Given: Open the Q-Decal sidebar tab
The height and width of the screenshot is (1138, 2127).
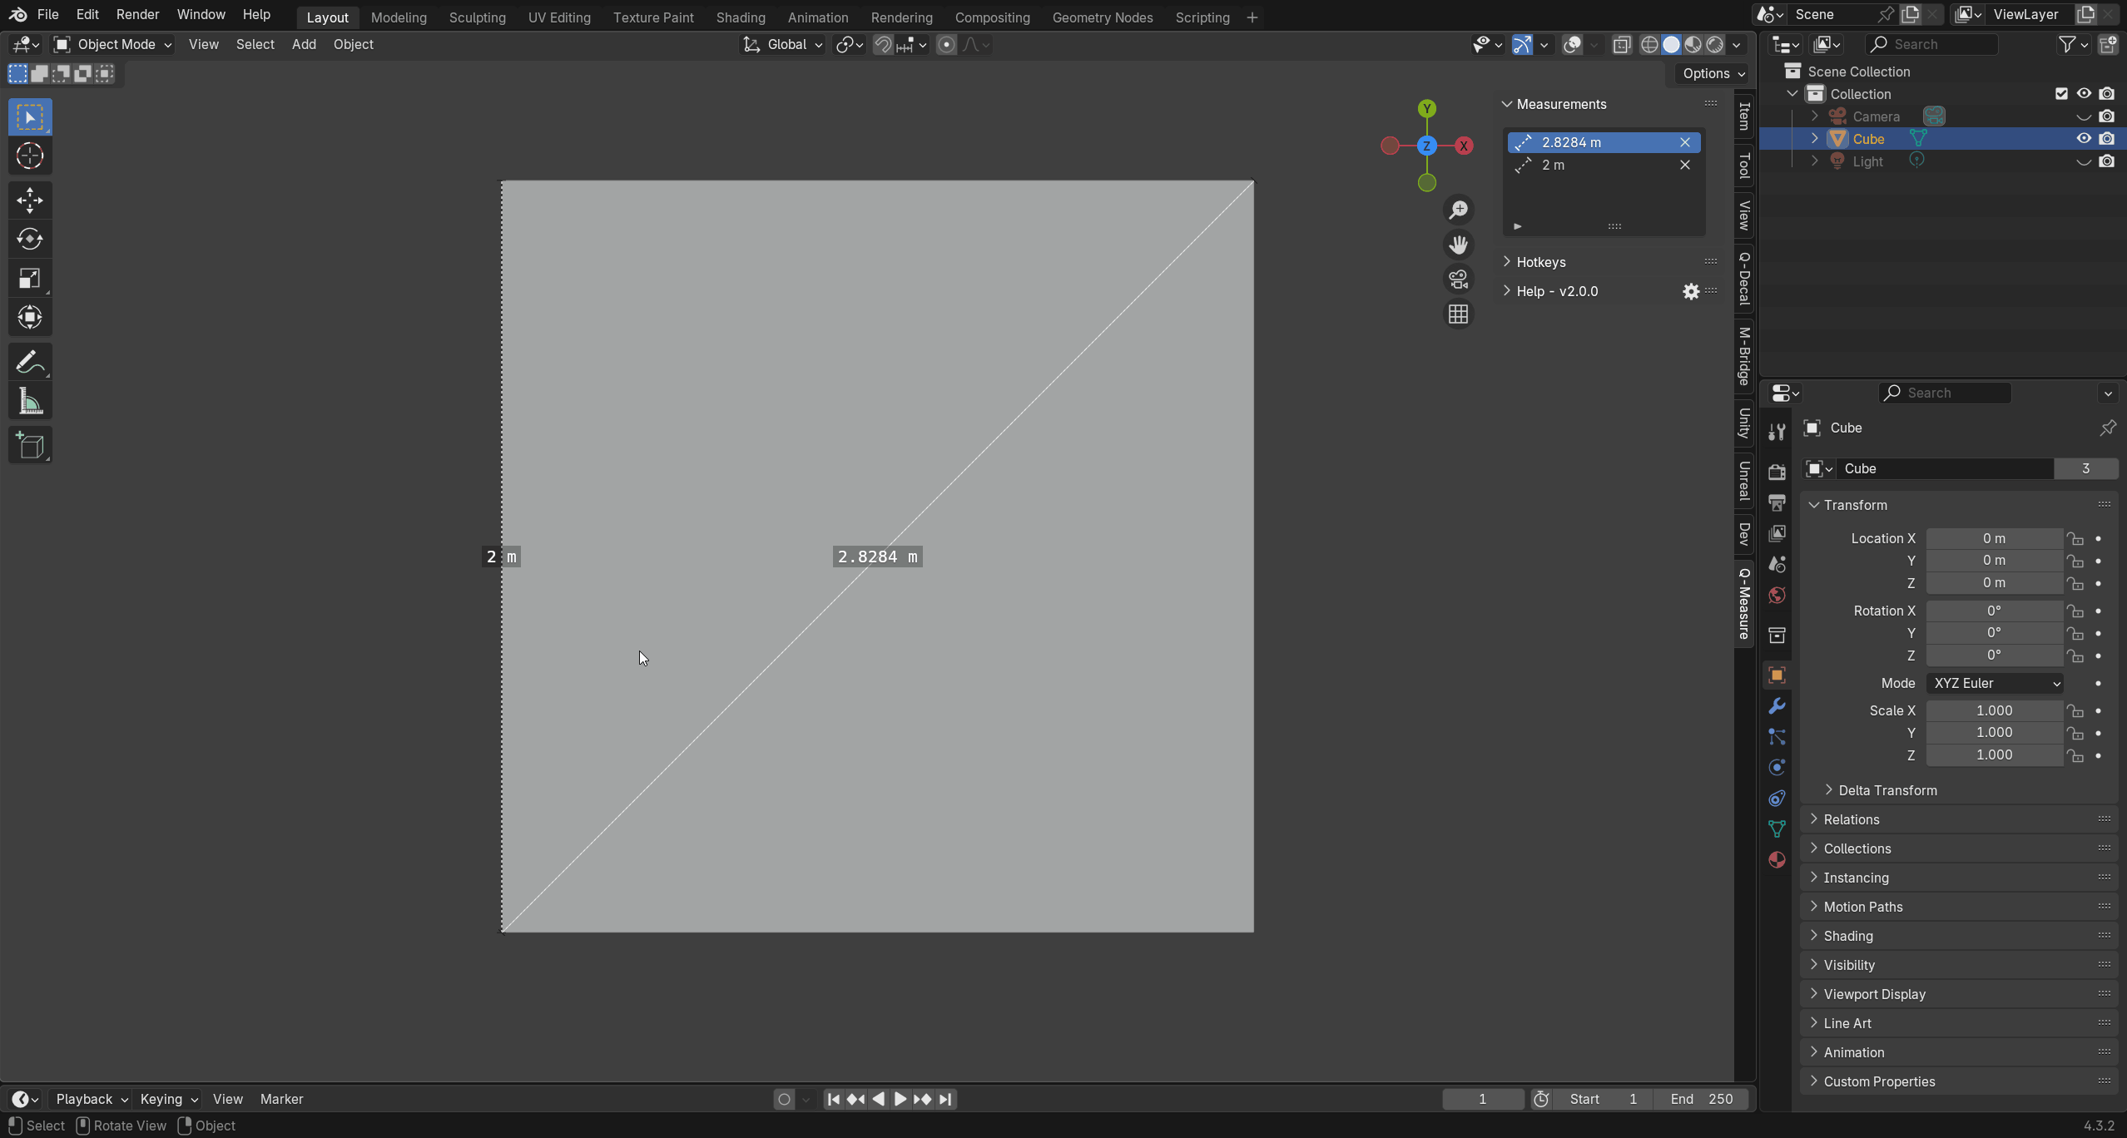Looking at the screenshot, I should coord(1744,278).
